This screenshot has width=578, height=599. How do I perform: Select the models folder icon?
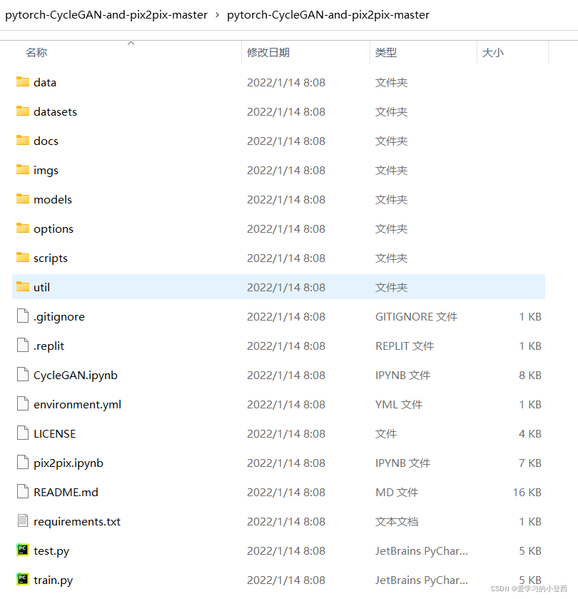pyautogui.click(x=23, y=199)
